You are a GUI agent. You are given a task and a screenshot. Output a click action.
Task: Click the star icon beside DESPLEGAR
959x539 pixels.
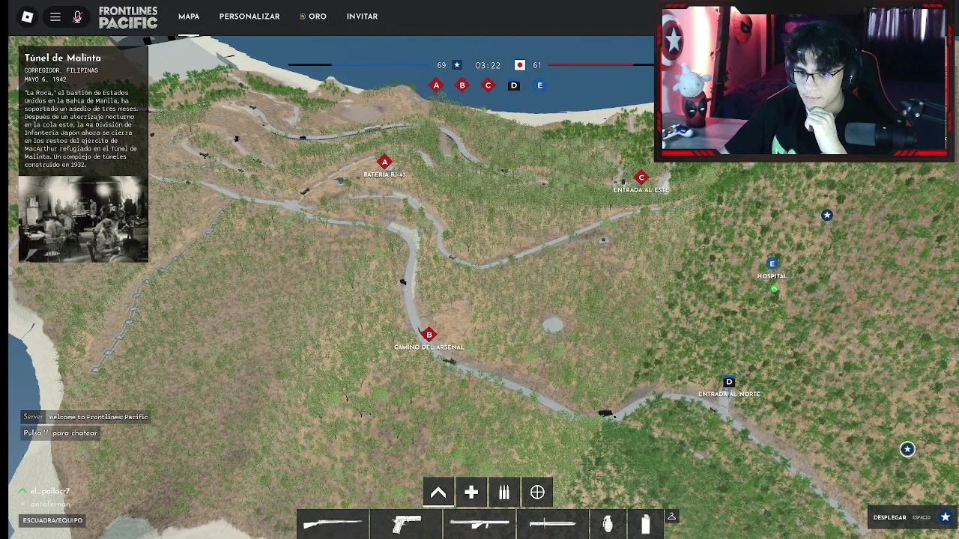(x=946, y=517)
